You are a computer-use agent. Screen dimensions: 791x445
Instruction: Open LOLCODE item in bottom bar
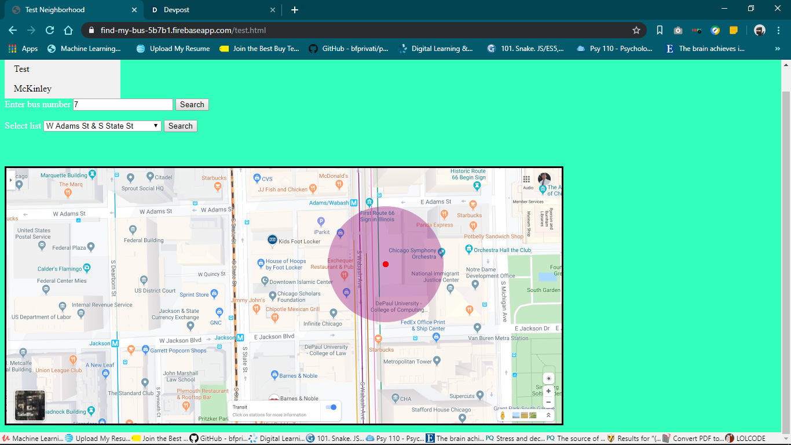point(746,439)
